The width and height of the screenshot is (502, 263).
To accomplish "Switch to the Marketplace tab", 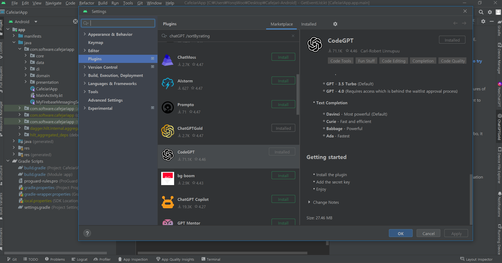I will [281, 24].
